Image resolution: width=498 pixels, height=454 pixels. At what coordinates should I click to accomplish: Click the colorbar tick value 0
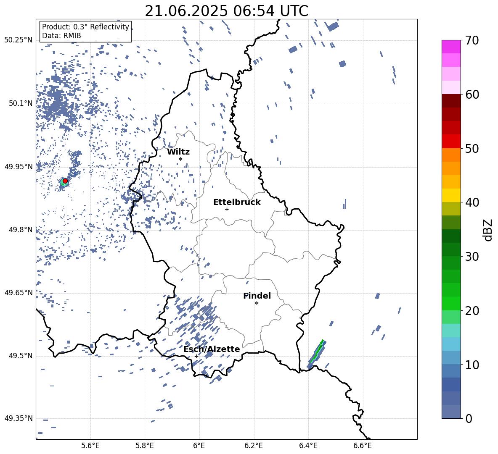coord(469,418)
